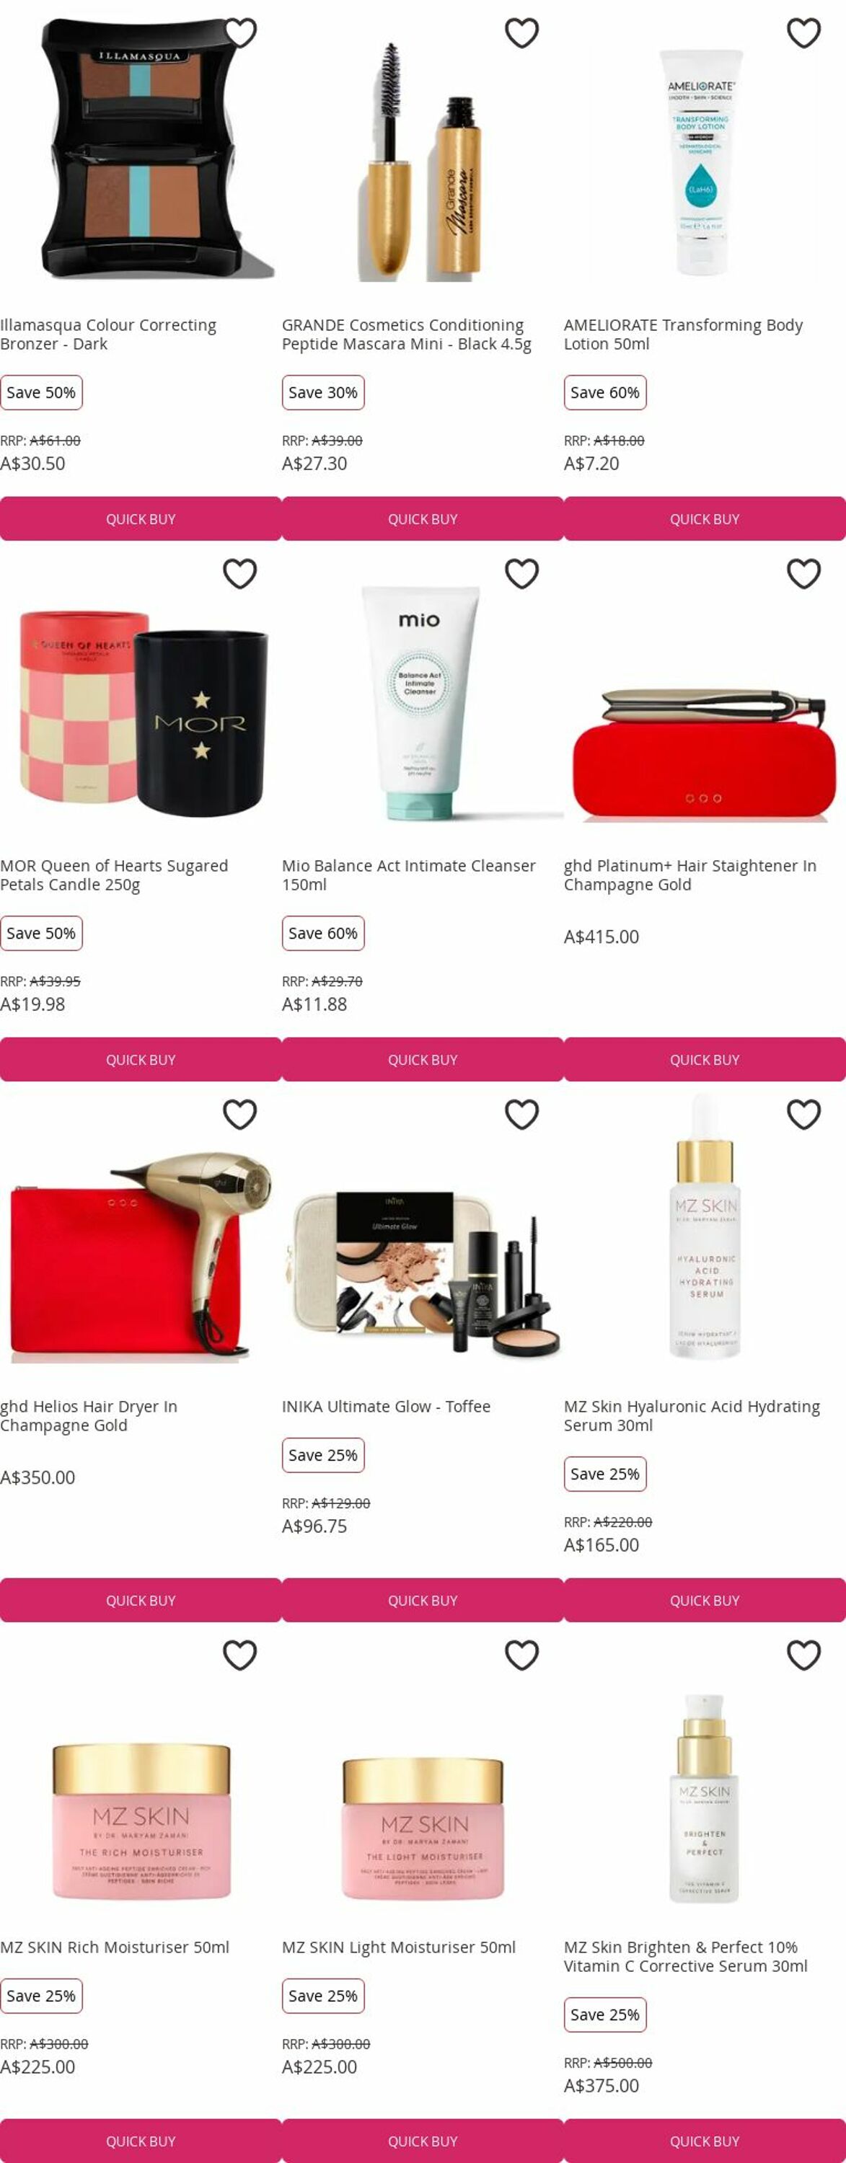Favorite the GRANDE Cosmetics Mascara with heart icon
Viewport: 846px width, 2163px height.
click(x=521, y=32)
